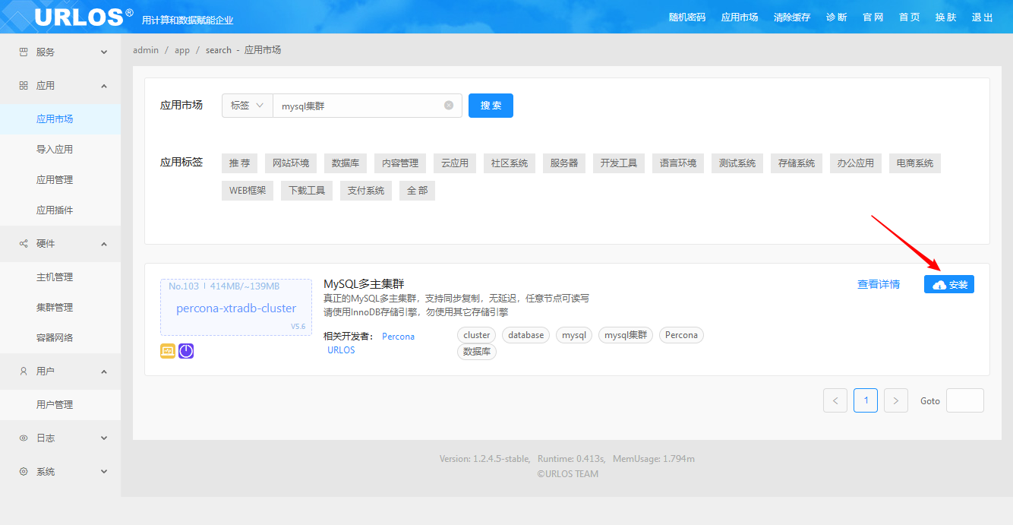Select the 电商系统 tag

pos(915,163)
